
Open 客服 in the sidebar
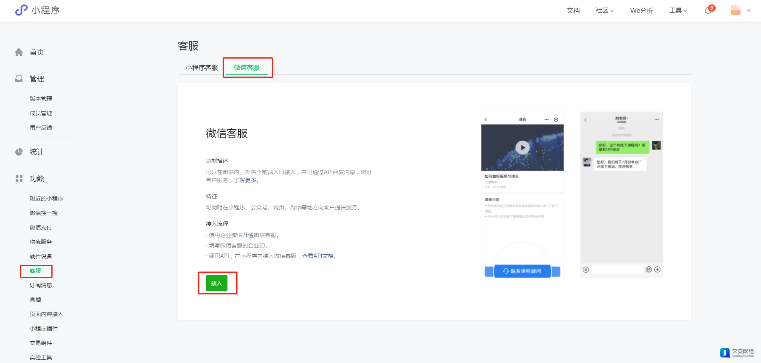35,271
